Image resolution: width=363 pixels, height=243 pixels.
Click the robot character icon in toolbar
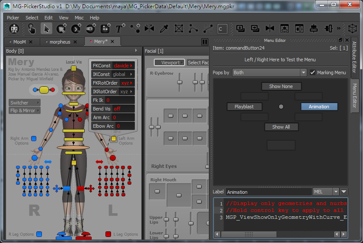[14, 29]
